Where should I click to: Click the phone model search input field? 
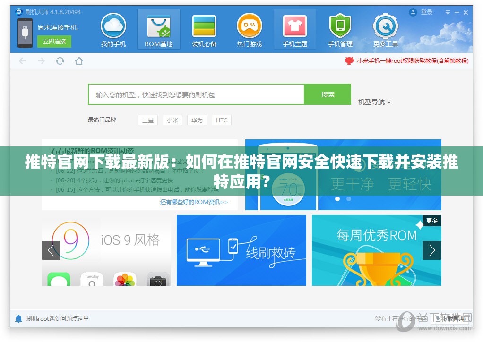pyautogui.click(x=196, y=94)
